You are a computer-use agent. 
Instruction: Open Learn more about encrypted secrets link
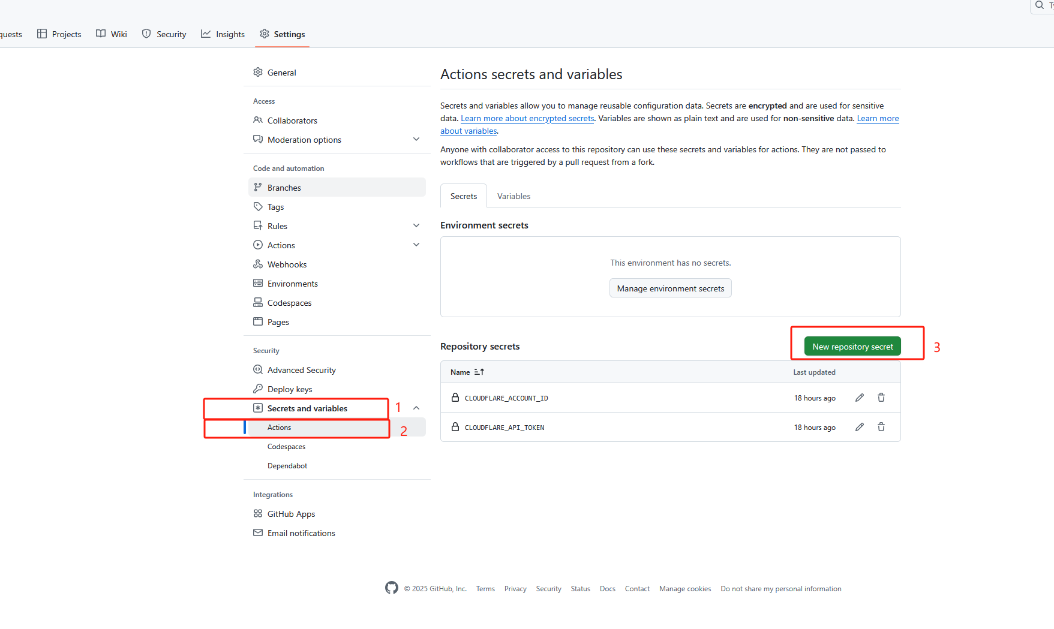pos(527,119)
